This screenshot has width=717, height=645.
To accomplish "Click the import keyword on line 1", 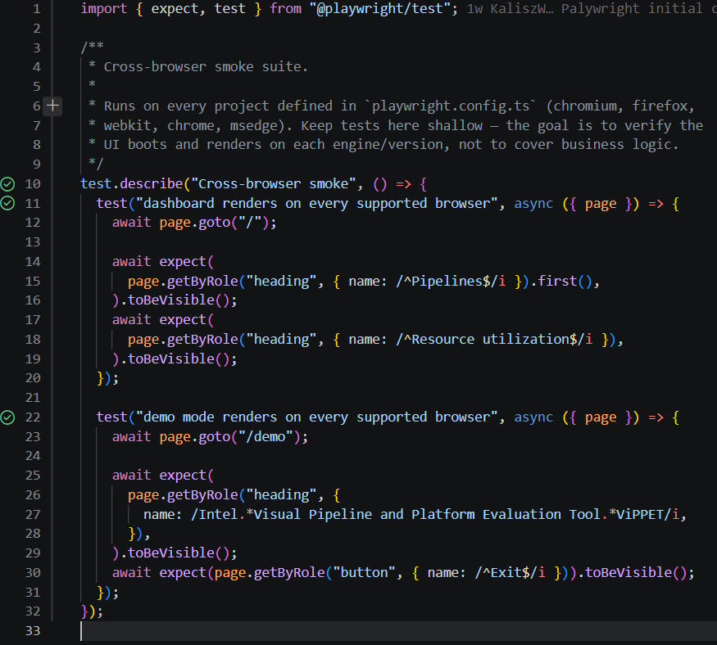I will coord(104,9).
